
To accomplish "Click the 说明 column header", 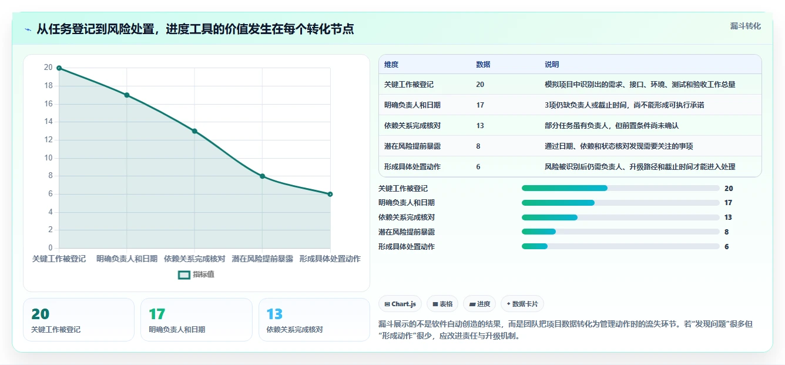I will click(x=552, y=65).
